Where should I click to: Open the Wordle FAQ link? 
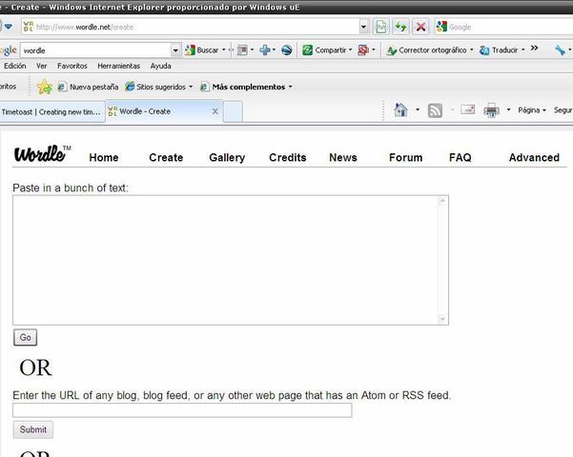[460, 157]
